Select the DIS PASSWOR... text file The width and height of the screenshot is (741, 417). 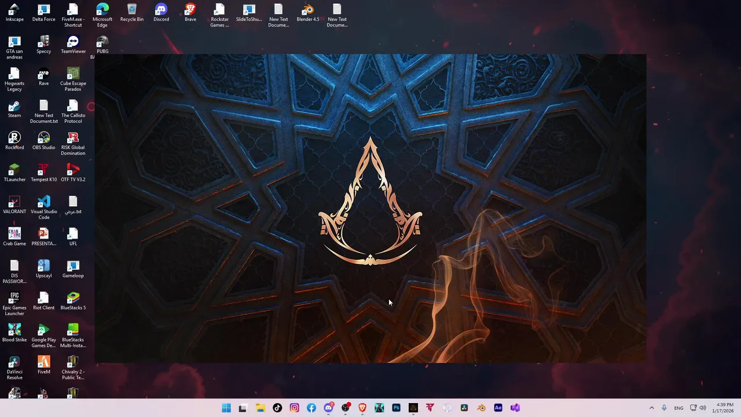point(14,272)
